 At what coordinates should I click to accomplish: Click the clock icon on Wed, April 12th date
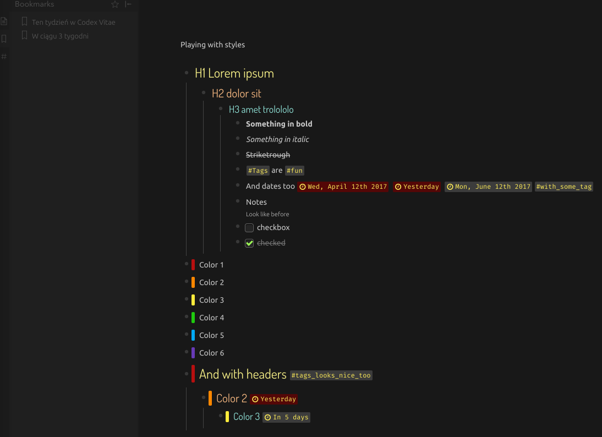[303, 187]
